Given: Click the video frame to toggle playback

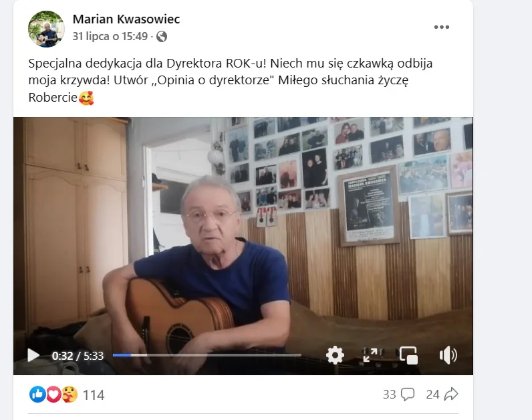Looking at the screenshot, I should 243,232.
